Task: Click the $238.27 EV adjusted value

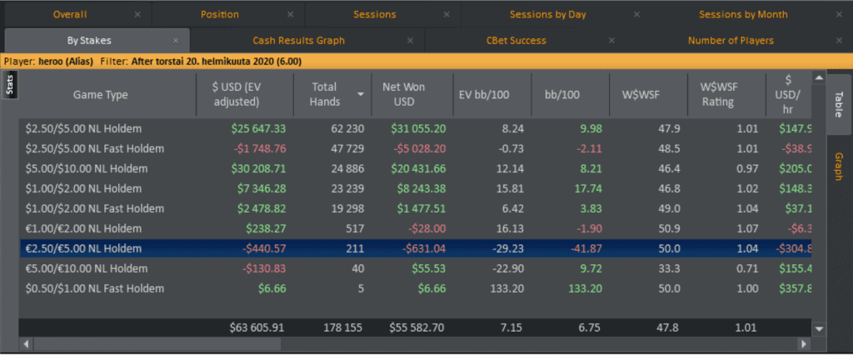Action: tap(266, 228)
